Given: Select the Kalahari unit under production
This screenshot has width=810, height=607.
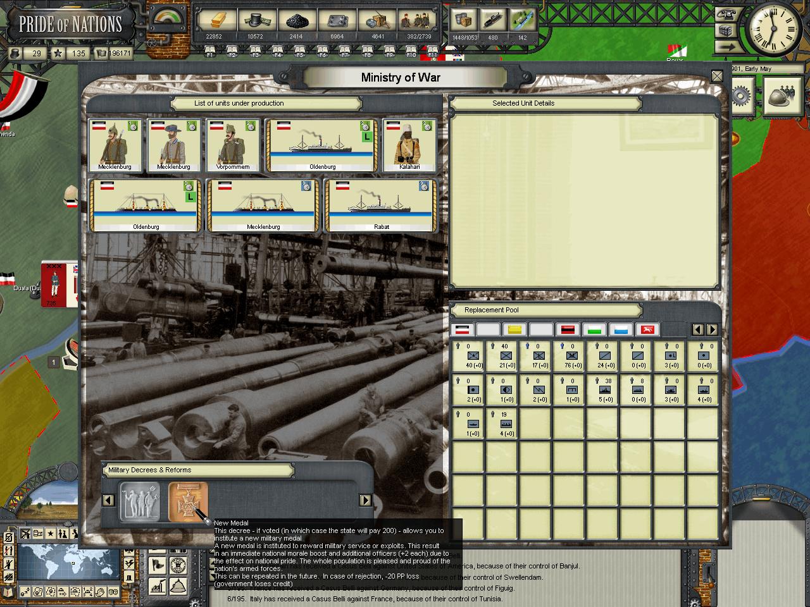Looking at the screenshot, I should [409, 145].
